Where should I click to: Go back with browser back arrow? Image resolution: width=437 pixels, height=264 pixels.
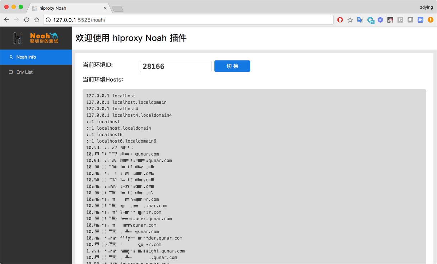point(6,20)
